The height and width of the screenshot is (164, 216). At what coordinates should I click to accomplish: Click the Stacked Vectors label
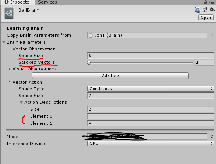37,62
